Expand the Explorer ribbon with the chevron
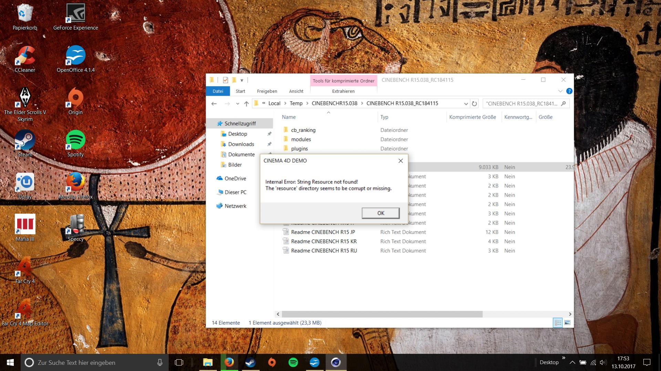The height and width of the screenshot is (371, 661). 560,91
